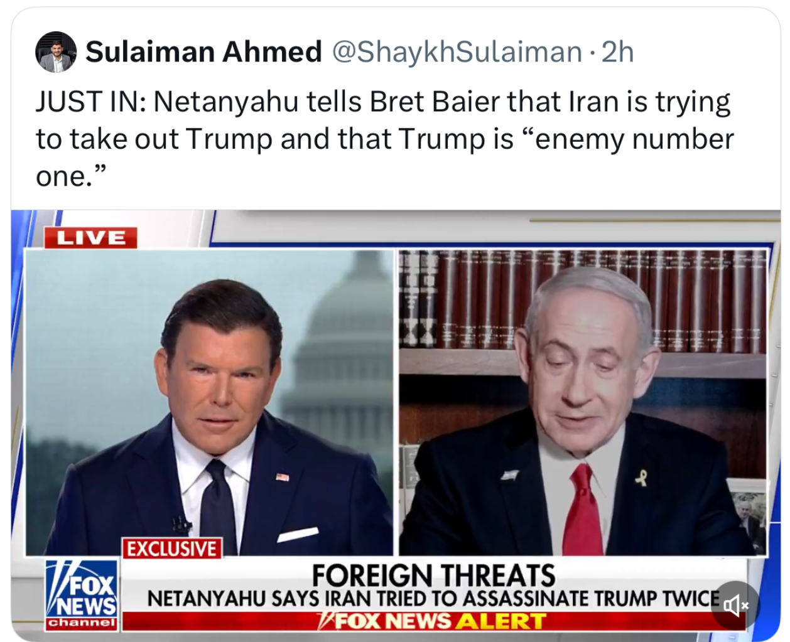Image resolution: width=790 pixels, height=642 pixels.
Task: Click the right video panel with bookshelf
Action: pyautogui.click(x=583, y=402)
